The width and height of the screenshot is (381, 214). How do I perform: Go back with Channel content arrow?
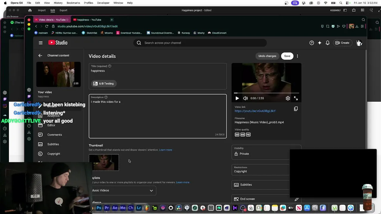40,56
